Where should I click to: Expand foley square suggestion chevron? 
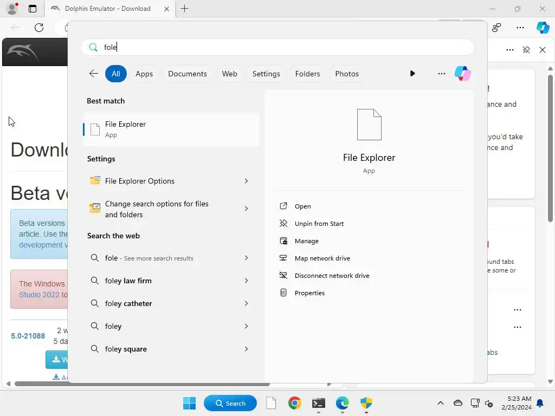pyautogui.click(x=247, y=348)
